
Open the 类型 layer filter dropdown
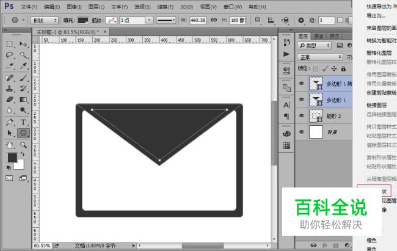pos(314,46)
